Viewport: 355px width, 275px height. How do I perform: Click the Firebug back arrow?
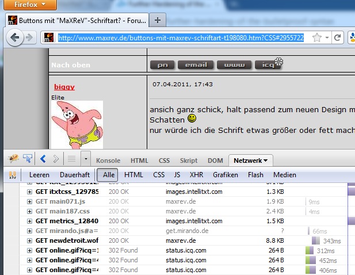[x=43, y=158]
